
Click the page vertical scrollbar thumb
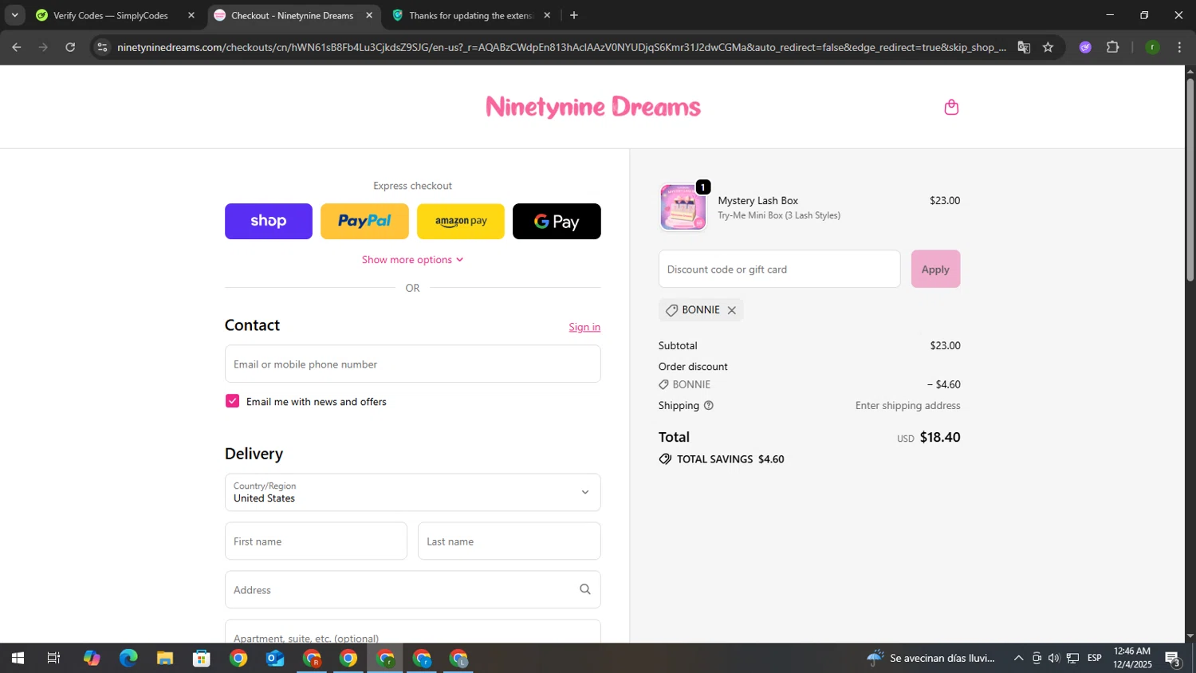1190,179
